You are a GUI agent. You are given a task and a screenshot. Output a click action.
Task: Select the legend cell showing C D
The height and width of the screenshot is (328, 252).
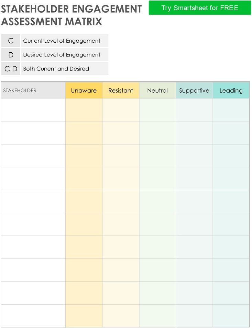[11, 68]
